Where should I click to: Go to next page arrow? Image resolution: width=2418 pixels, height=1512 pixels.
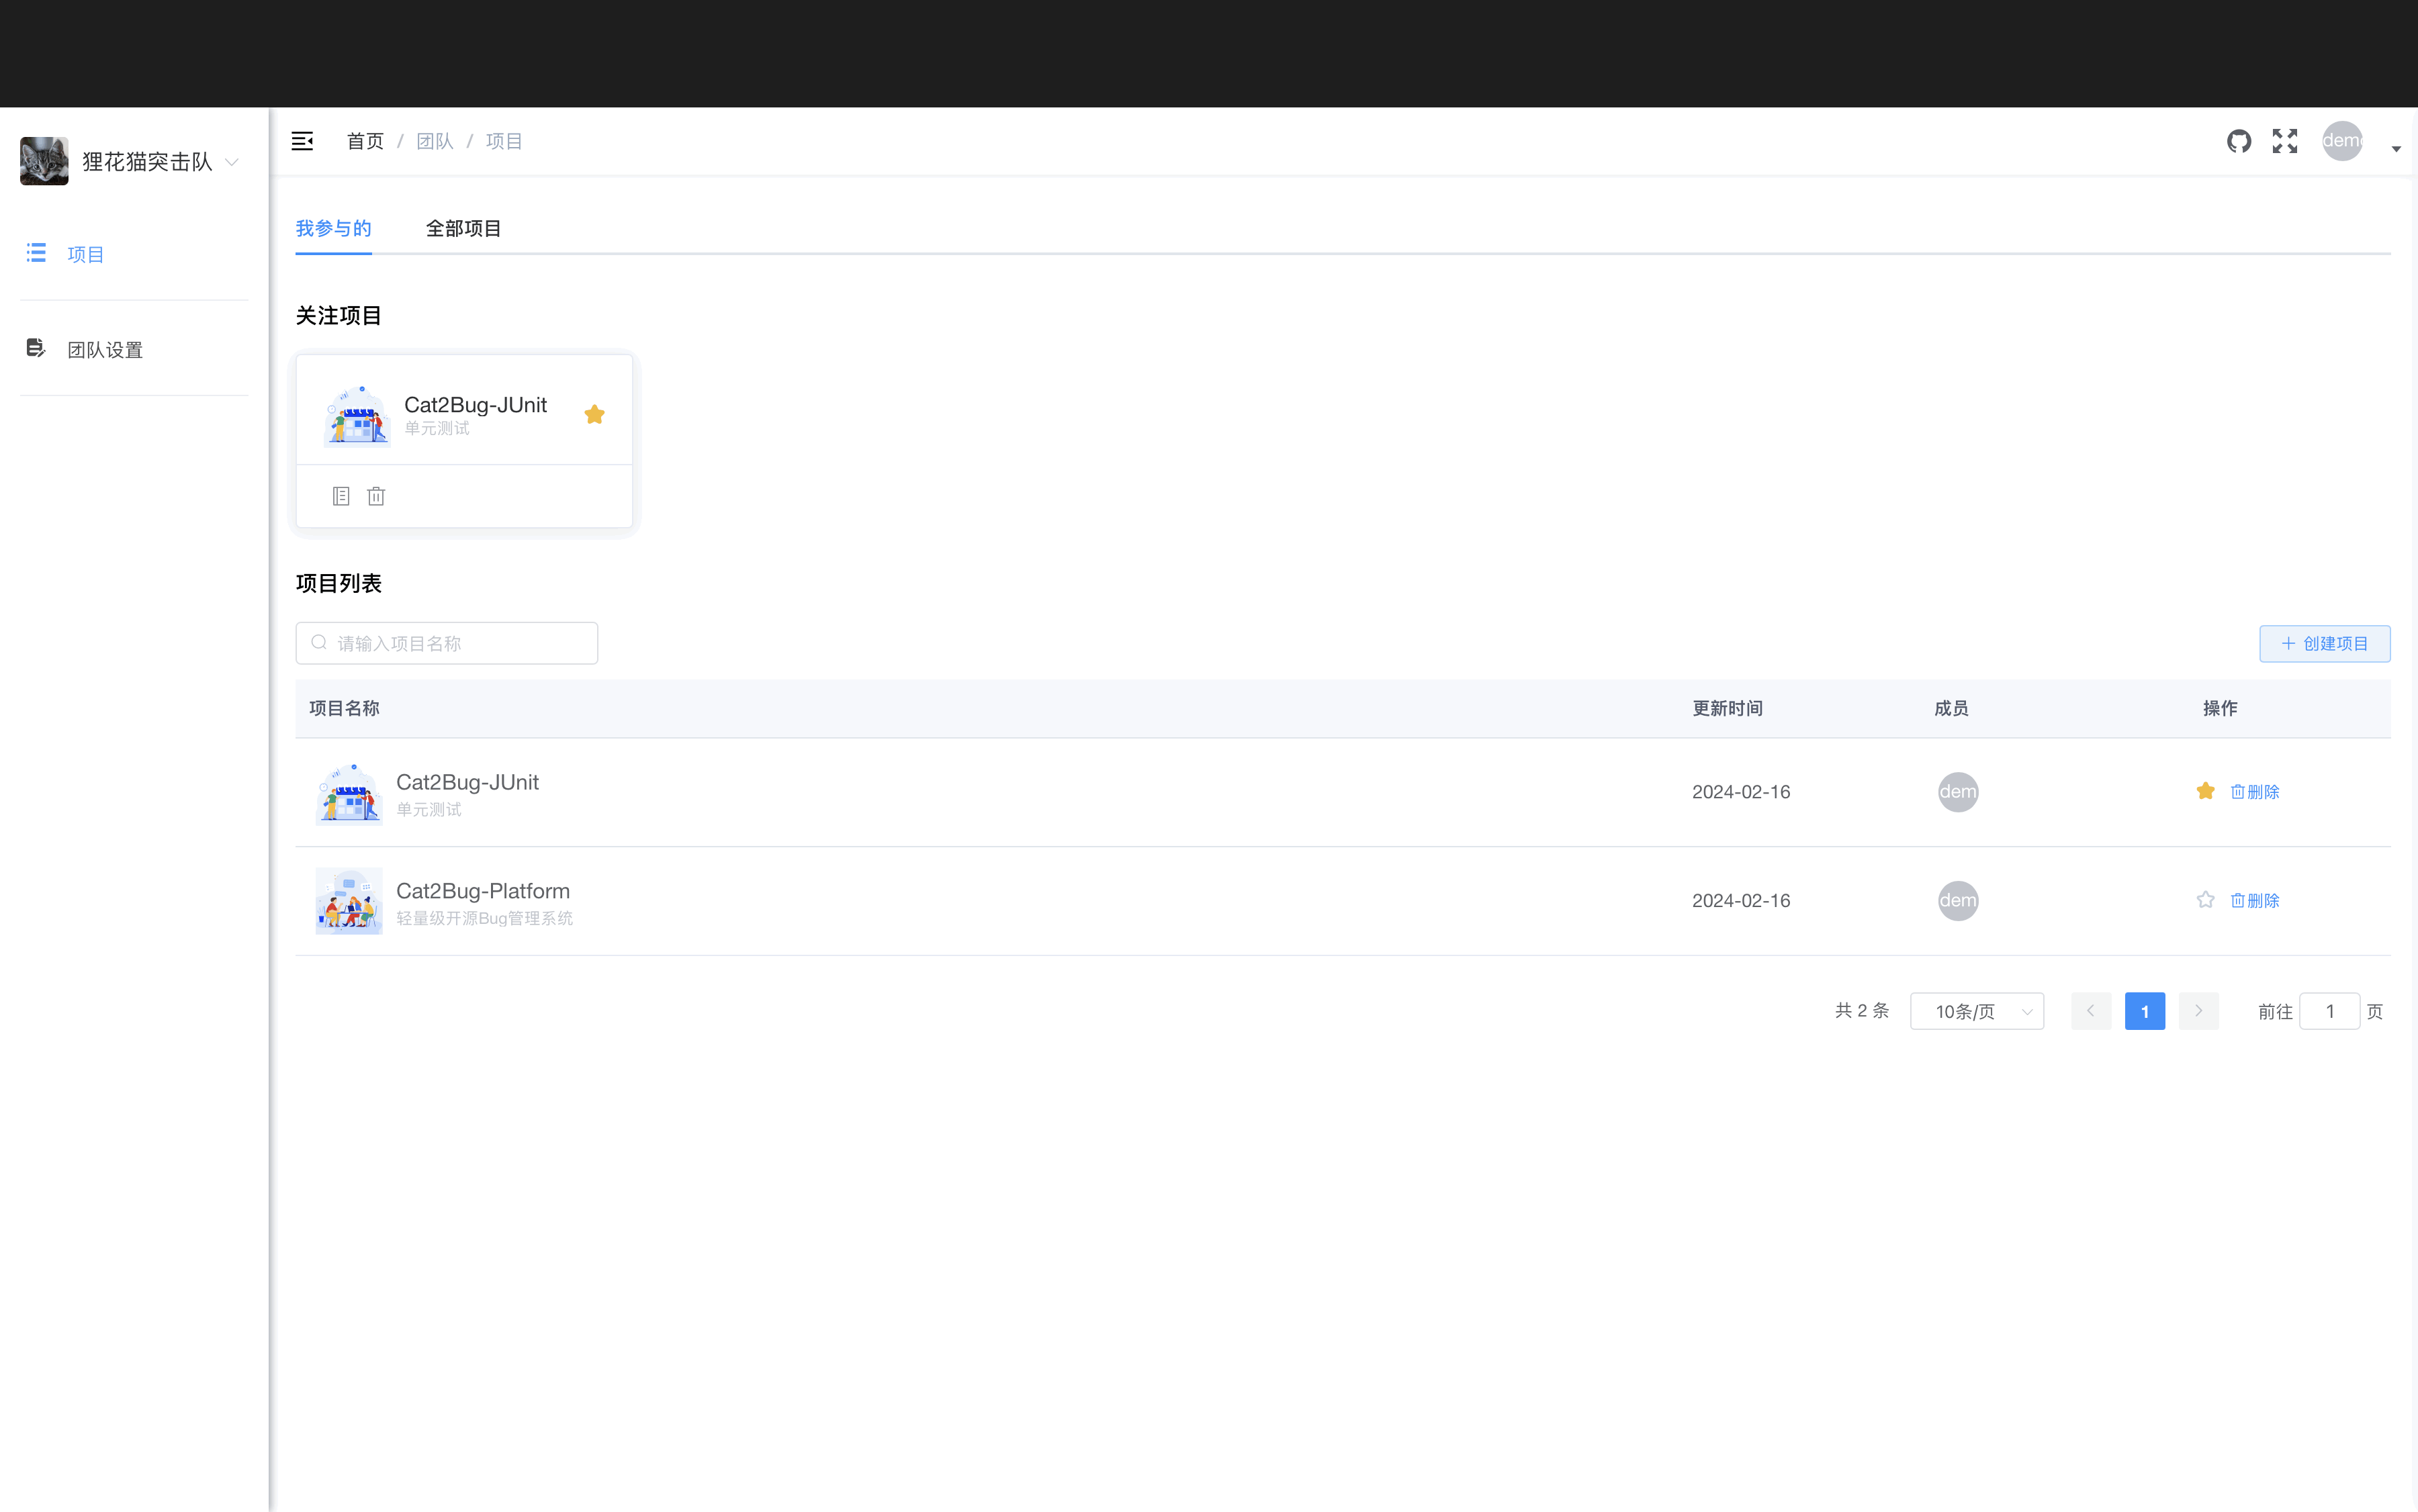pyautogui.click(x=2199, y=1011)
